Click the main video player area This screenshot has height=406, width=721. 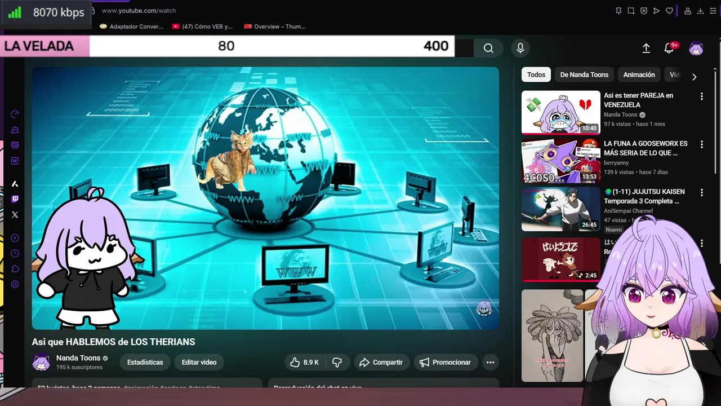[265, 198]
